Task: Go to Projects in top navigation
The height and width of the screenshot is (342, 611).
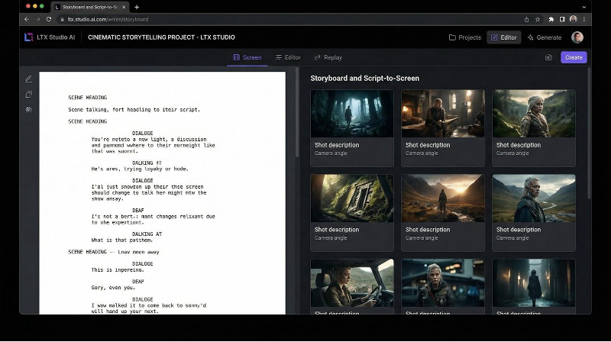Action: click(x=464, y=37)
